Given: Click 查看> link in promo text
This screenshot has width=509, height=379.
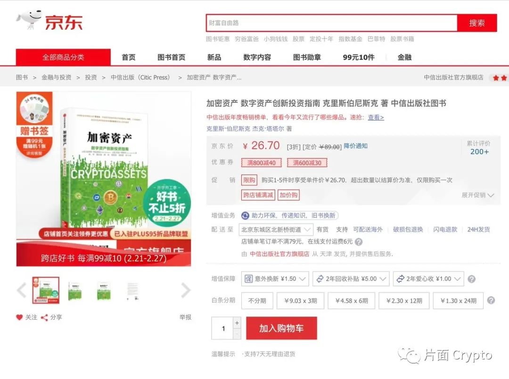Looking at the screenshot, I should 376,117.
